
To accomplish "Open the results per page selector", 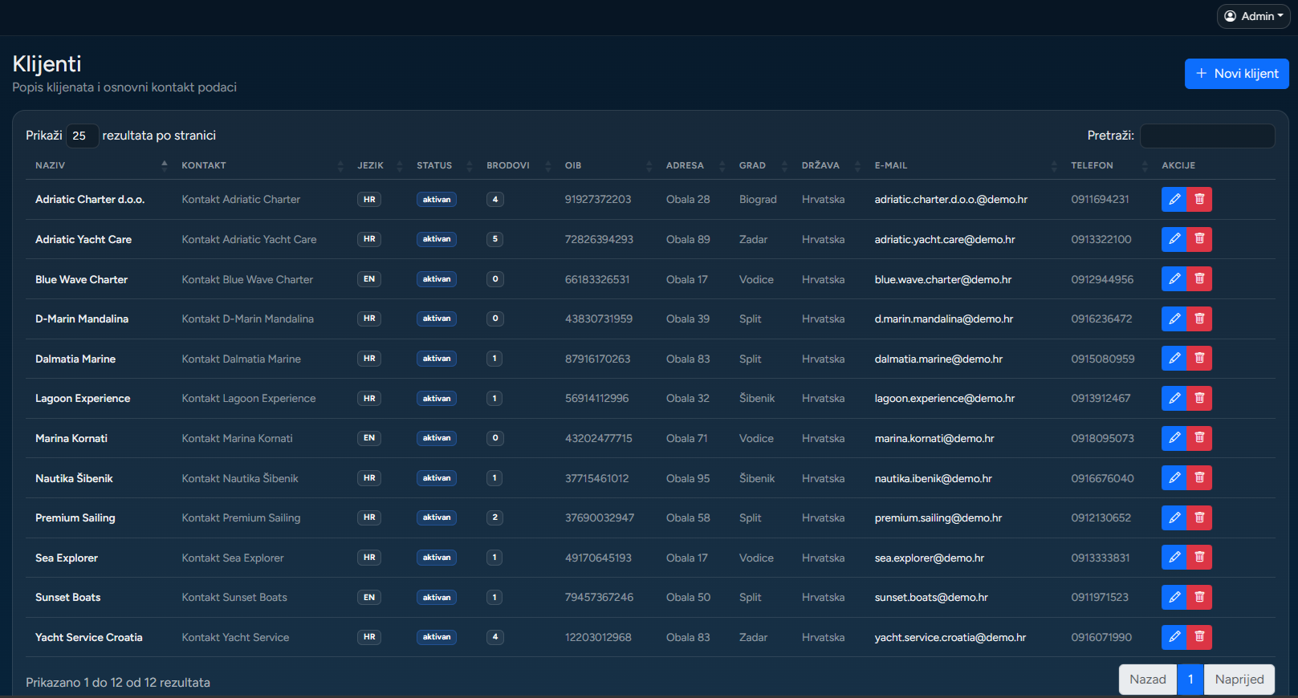I will pos(82,136).
